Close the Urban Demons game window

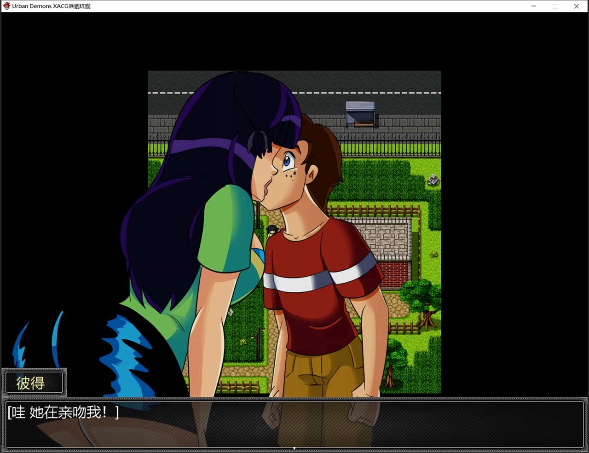coord(576,6)
